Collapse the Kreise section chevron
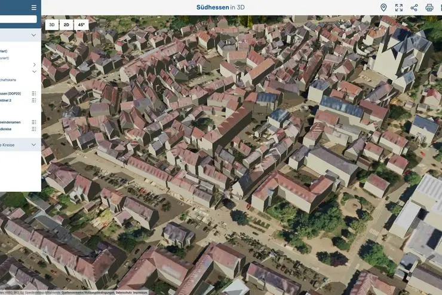Screen dimensions: 442x295 33,145
